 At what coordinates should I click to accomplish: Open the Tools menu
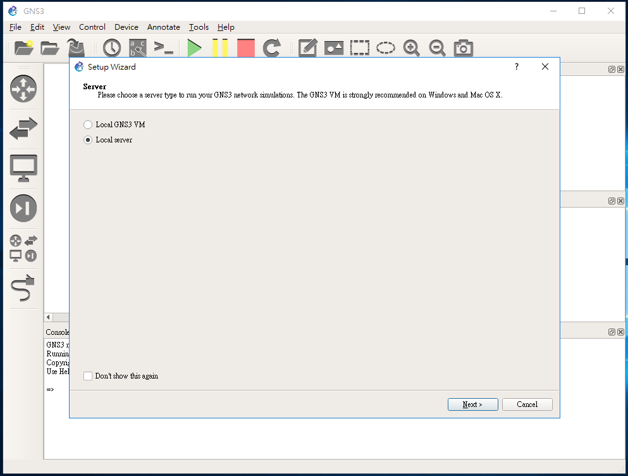coord(199,27)
